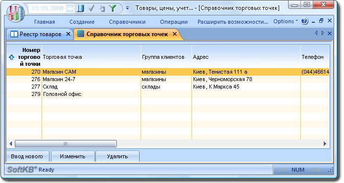Restore the inner document window in the ribbon
Image resolution: width=344 pixels, height=183 pixels.
(321, 21)
